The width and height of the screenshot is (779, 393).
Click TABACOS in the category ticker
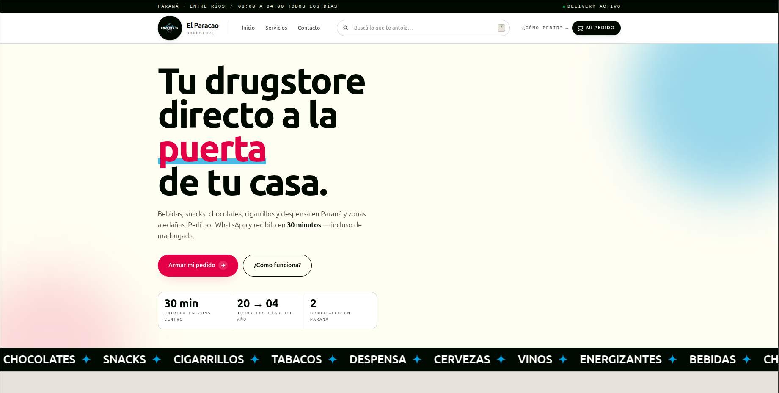pyautogui.click(x=297, y=360)
